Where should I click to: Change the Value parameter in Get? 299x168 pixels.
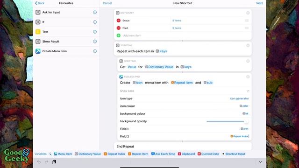pyautogui.click(x=132, y=67)
